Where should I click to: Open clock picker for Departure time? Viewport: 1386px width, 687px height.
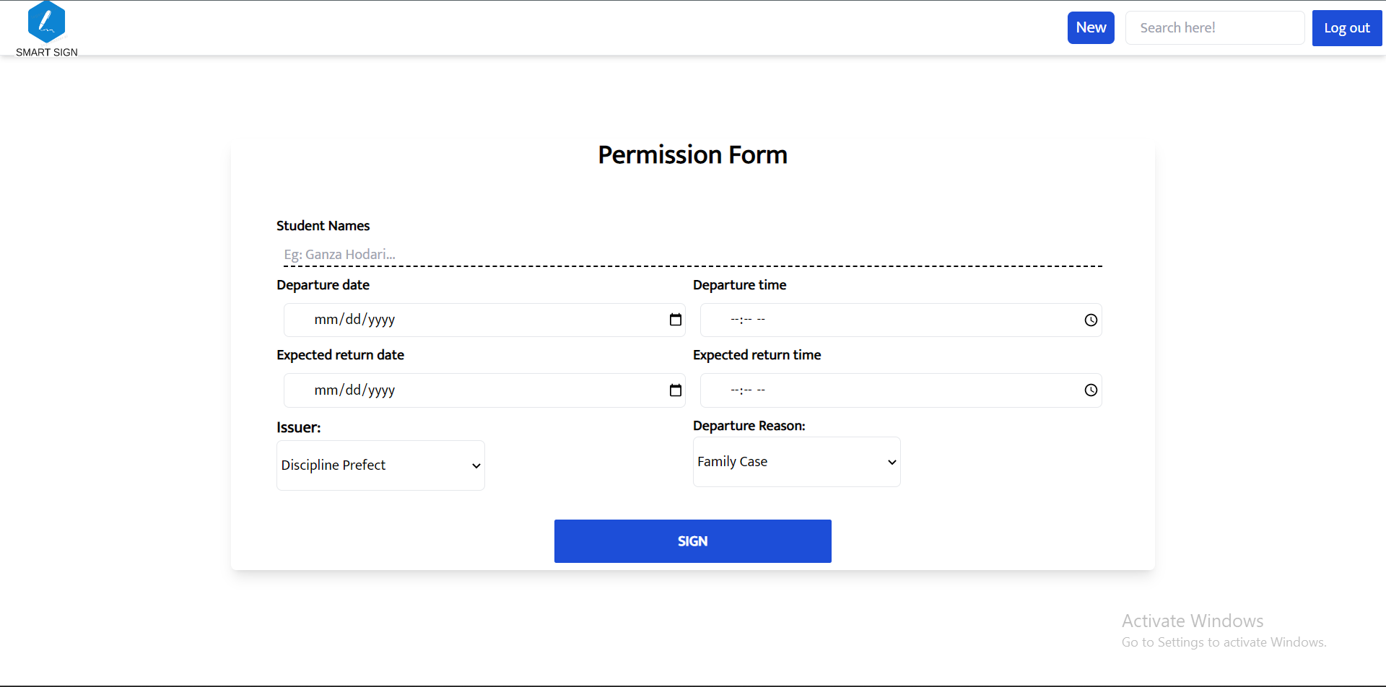[x=1091, y=320]
